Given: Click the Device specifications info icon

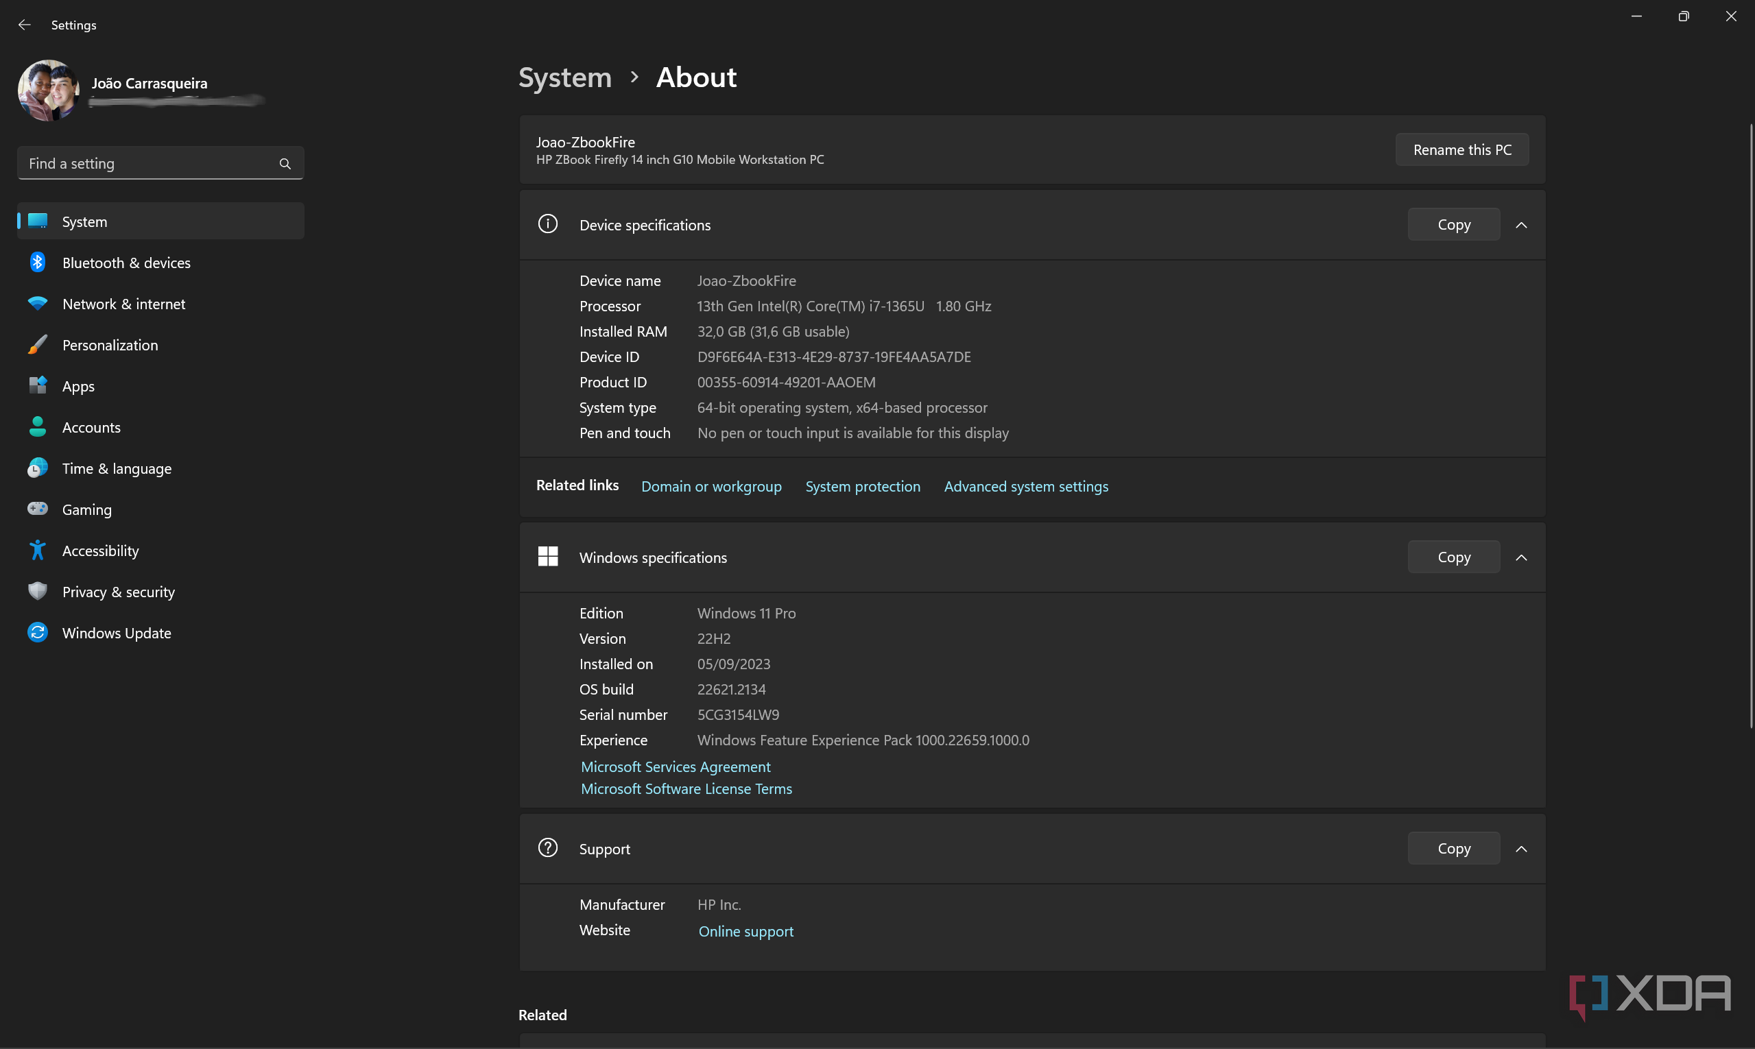Looking at the screenshot, I should (x=547, y=224).
